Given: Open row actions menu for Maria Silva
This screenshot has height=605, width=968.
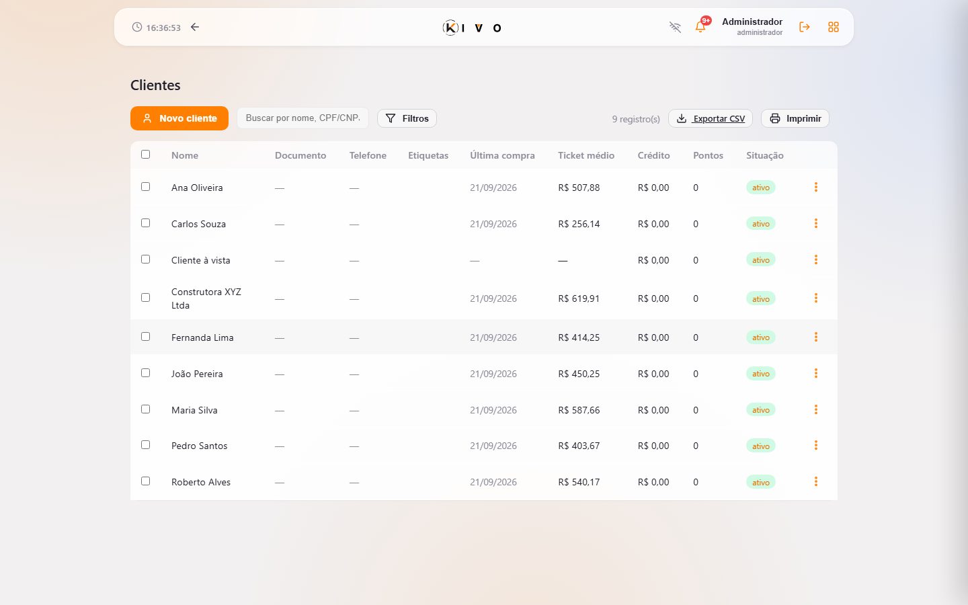Looking at the screenshot, I should click(816, 409).
